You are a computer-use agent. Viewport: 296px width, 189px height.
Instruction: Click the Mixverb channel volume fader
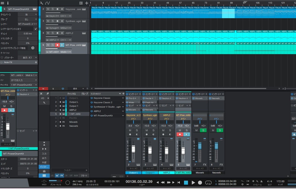200,146
